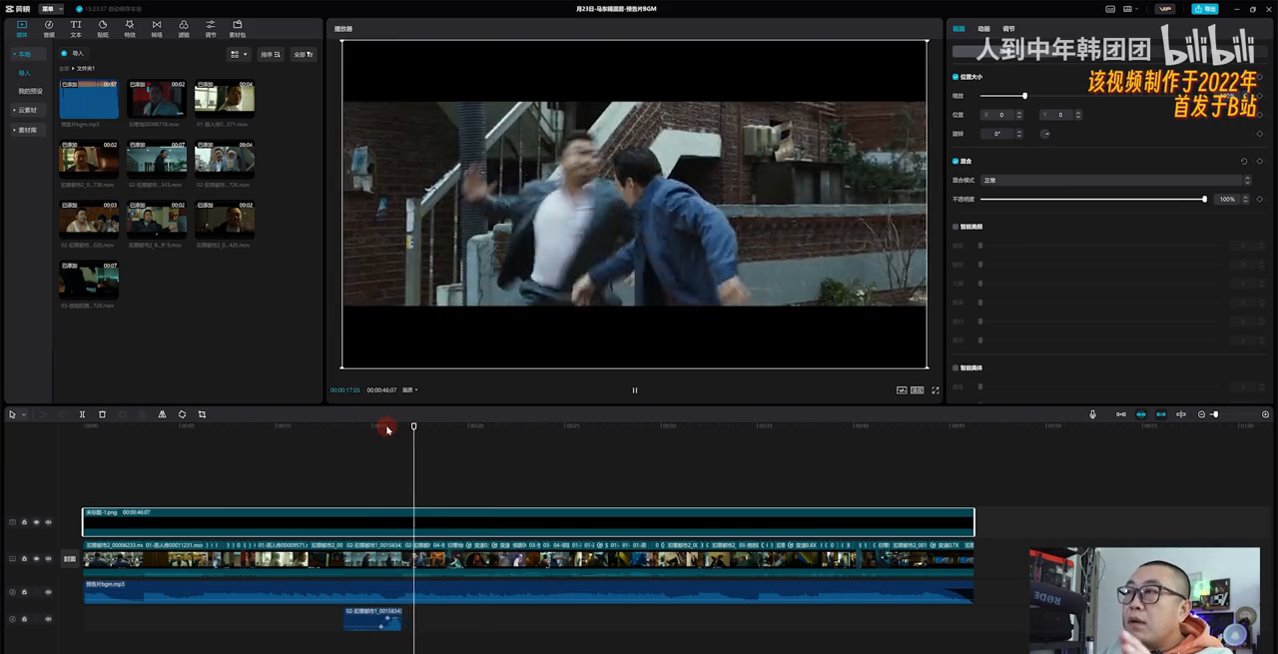The image size is (1278, 654).
Task: Select the second clip thumbnail ending 6718.mov
Action: click(157, 100)
